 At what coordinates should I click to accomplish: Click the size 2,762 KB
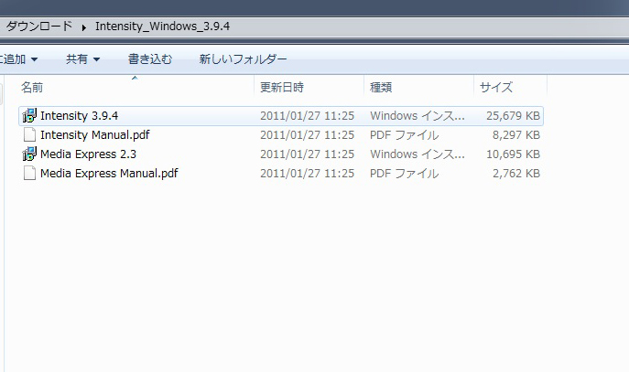pyautogui.click(x=516, y=174)
